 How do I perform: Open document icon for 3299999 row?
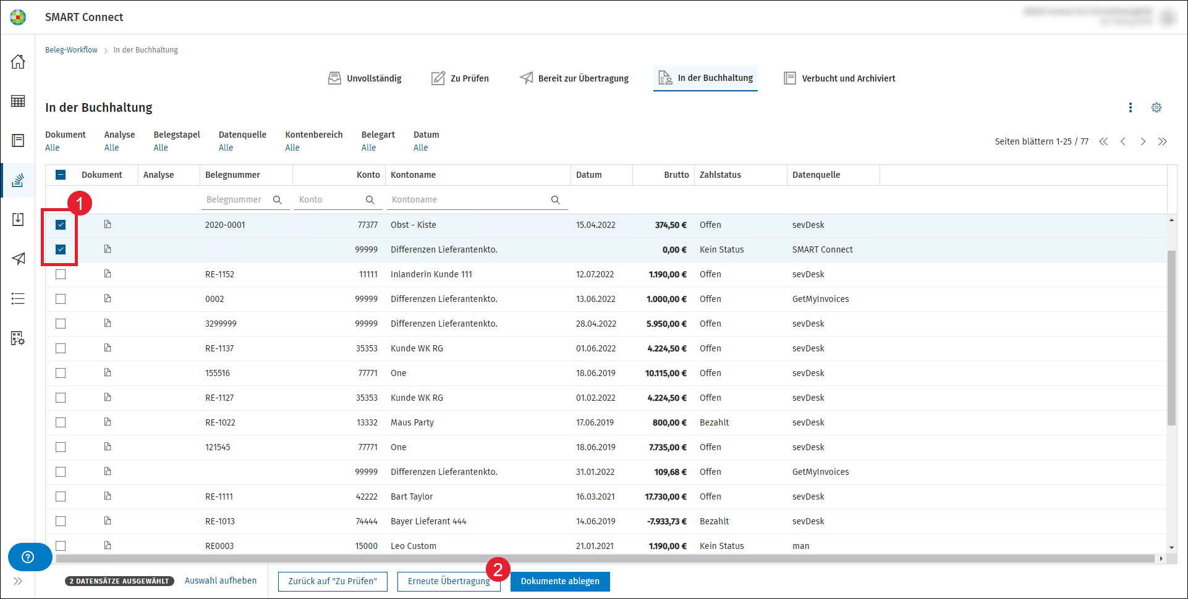click(x=108, y=323)
